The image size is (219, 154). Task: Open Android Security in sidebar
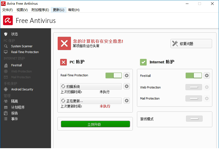(x=22, y=89)
